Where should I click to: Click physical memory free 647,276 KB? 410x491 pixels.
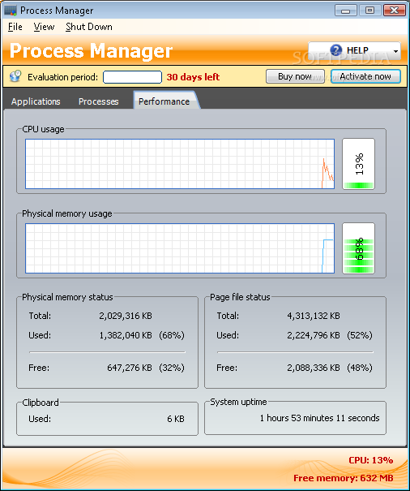coord(130,368)
